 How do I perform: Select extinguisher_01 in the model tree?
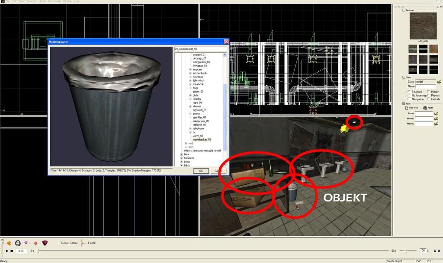(202, 62)
